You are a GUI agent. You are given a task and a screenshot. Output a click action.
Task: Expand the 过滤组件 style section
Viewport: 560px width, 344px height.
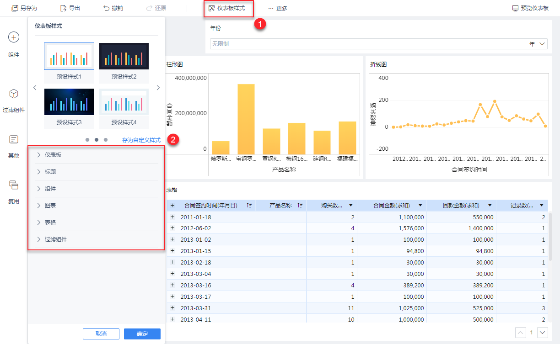pyautogui.click(x=56, y=239)
